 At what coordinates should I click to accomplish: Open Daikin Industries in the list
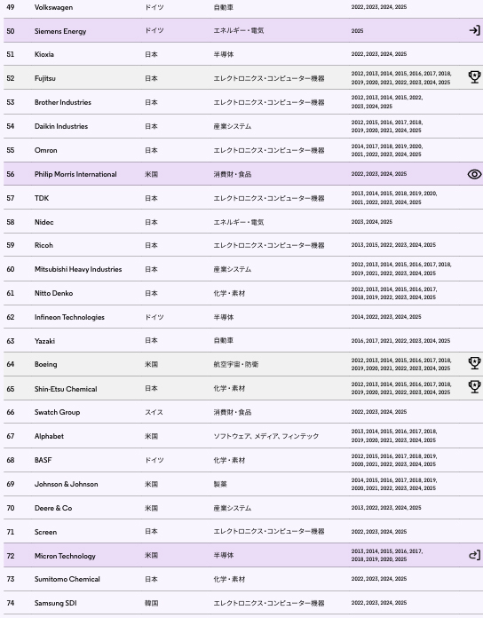point(61,126)
